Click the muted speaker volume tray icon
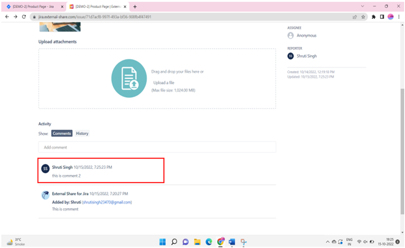 coord(365,242)
